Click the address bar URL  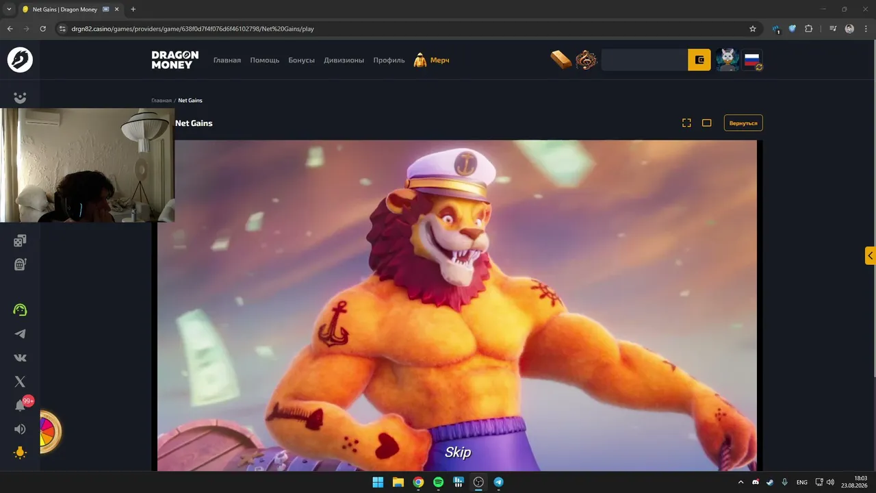tap(192, 29)
